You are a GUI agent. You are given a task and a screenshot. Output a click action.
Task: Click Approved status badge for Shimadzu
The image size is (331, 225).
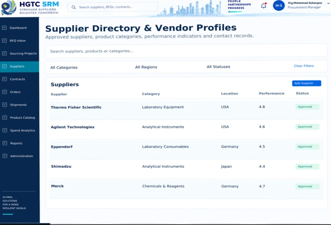pos(307,166)
